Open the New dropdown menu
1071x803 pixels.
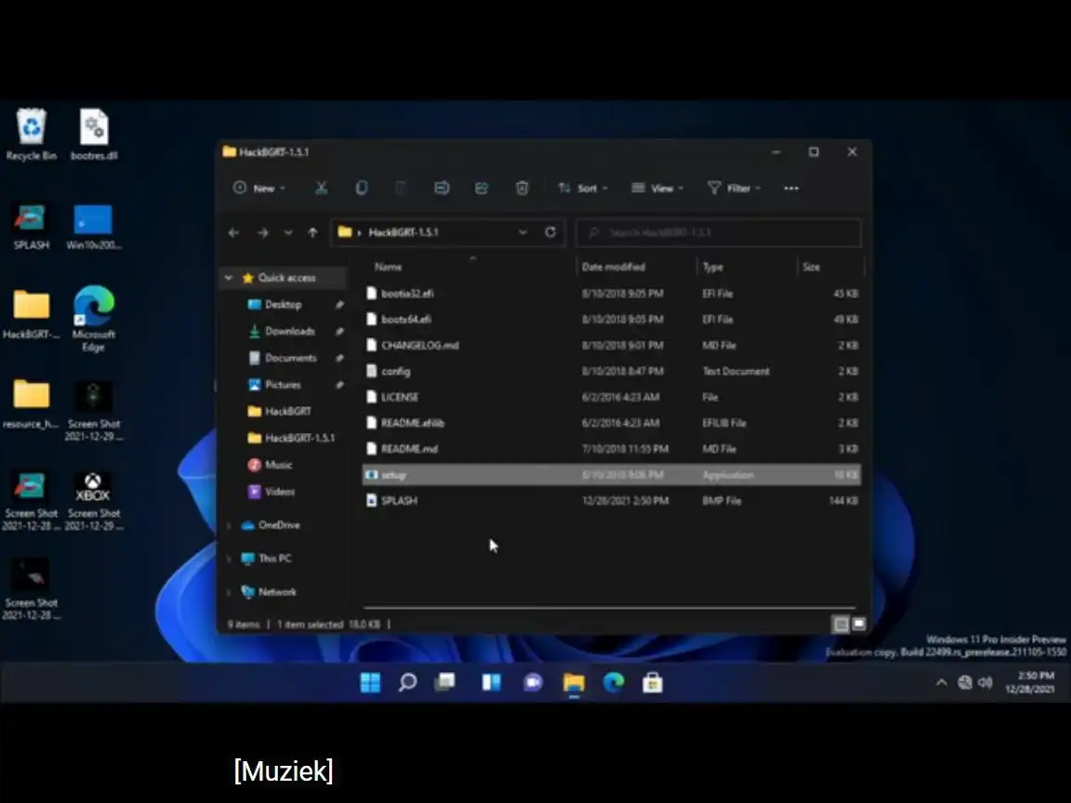[259, 189]
